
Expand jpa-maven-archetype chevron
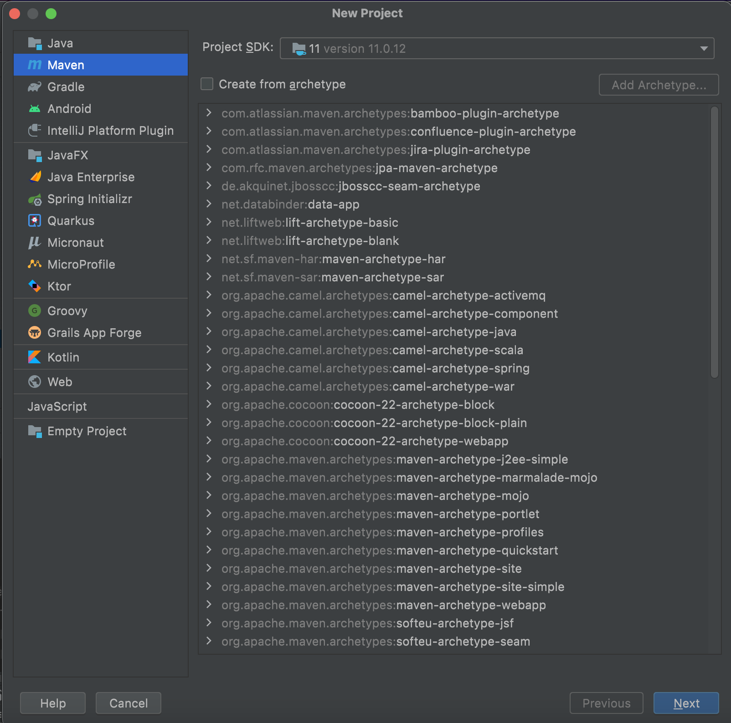click(209, 168)
